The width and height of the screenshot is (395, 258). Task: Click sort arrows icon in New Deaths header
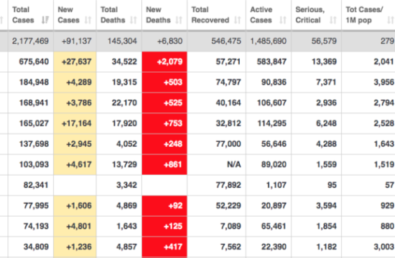(179, 20)
